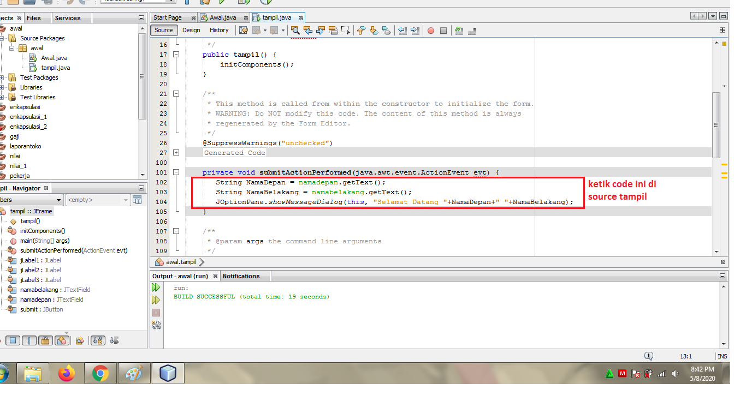Click the History button above the editor
This screenshot has width=746, height=419.
pos(219,31)
